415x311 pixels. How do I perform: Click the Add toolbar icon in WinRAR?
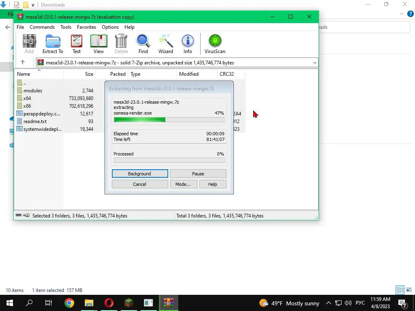pos(29,44)
